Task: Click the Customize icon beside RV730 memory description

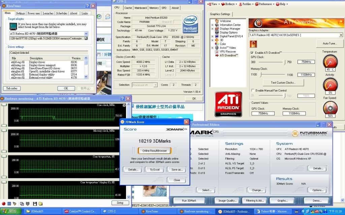Action: coord(86,38)
